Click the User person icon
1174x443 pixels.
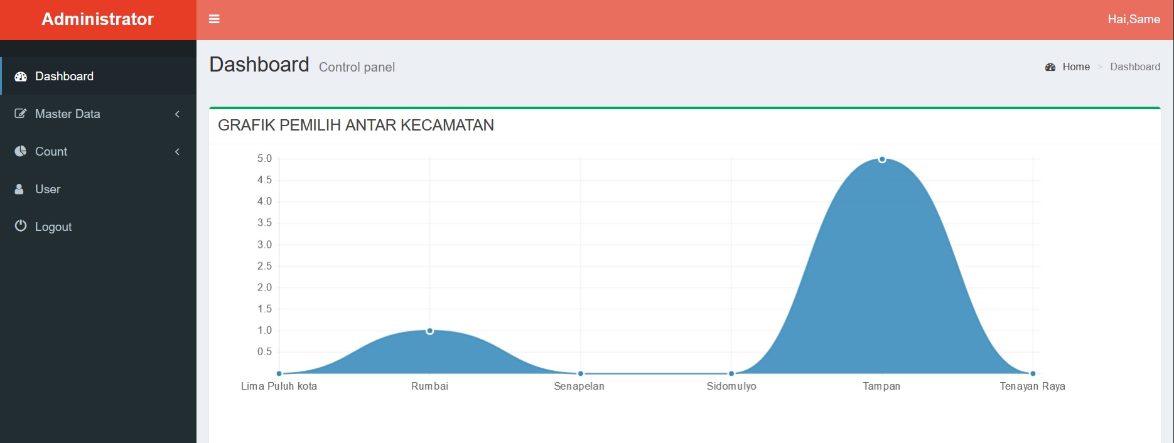19,189
